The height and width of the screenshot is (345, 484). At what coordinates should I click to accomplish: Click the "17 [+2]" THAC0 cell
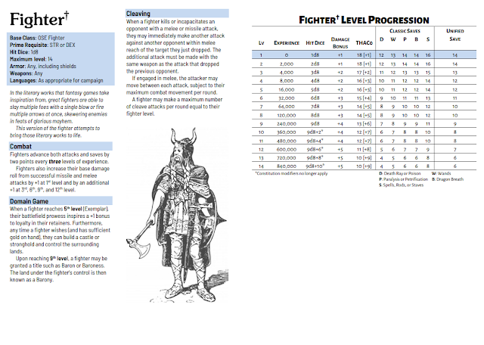click(364, 73)
